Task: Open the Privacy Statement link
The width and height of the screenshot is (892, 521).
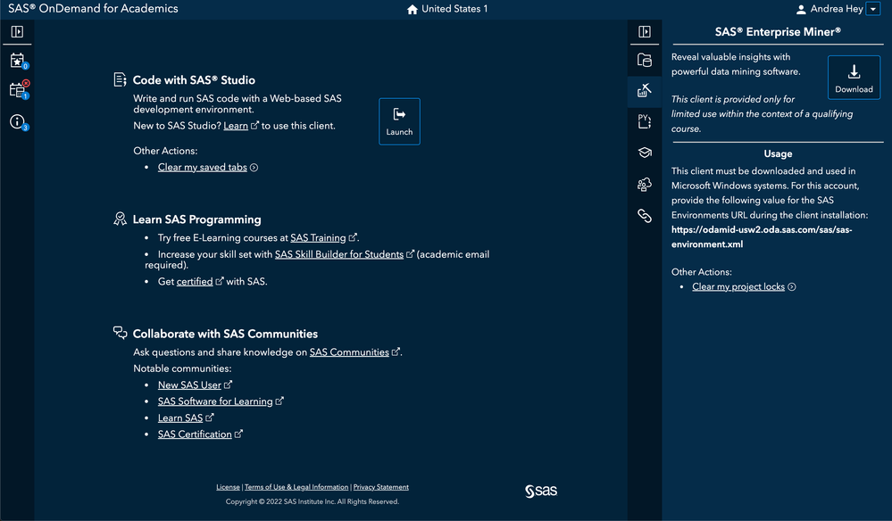Action: pos(381,487)
